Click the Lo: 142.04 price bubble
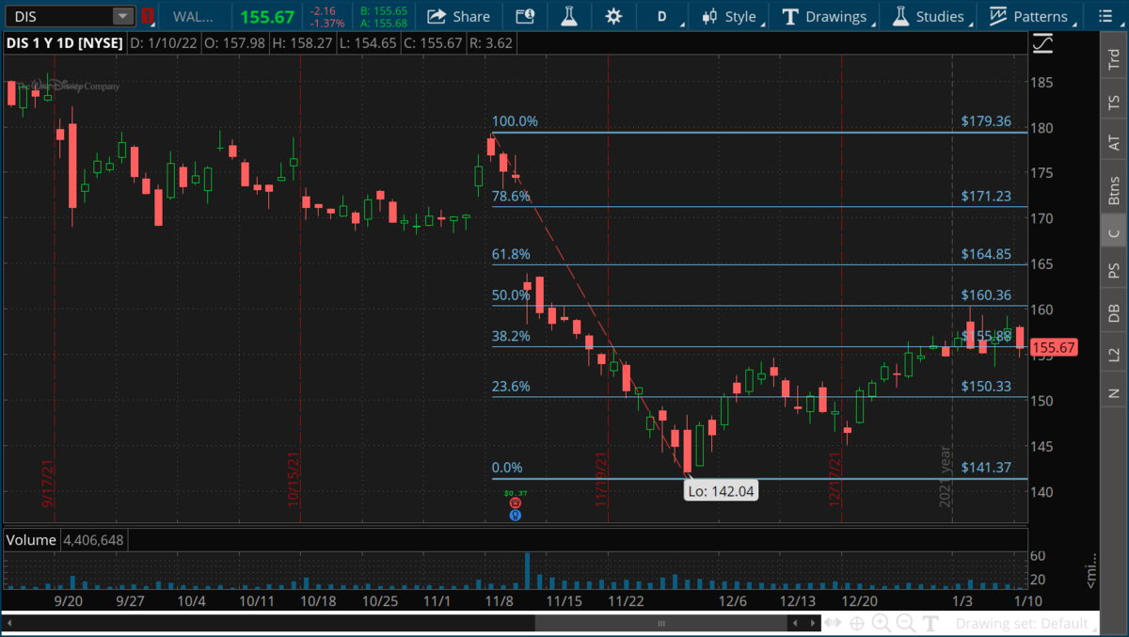Screen dimensions: 1129x637 coord(722,490)
